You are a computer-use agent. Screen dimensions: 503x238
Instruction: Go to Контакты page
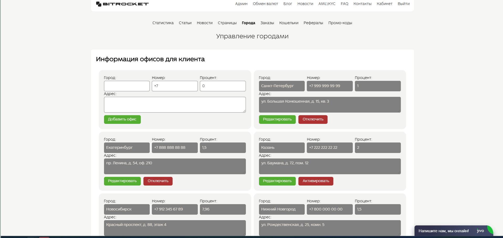point(362,4)
